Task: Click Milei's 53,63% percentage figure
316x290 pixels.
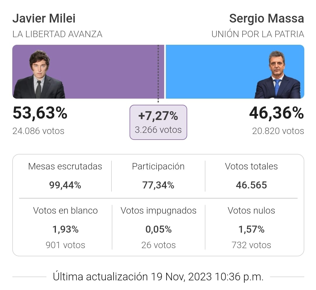Action: [x=40, y=113]
